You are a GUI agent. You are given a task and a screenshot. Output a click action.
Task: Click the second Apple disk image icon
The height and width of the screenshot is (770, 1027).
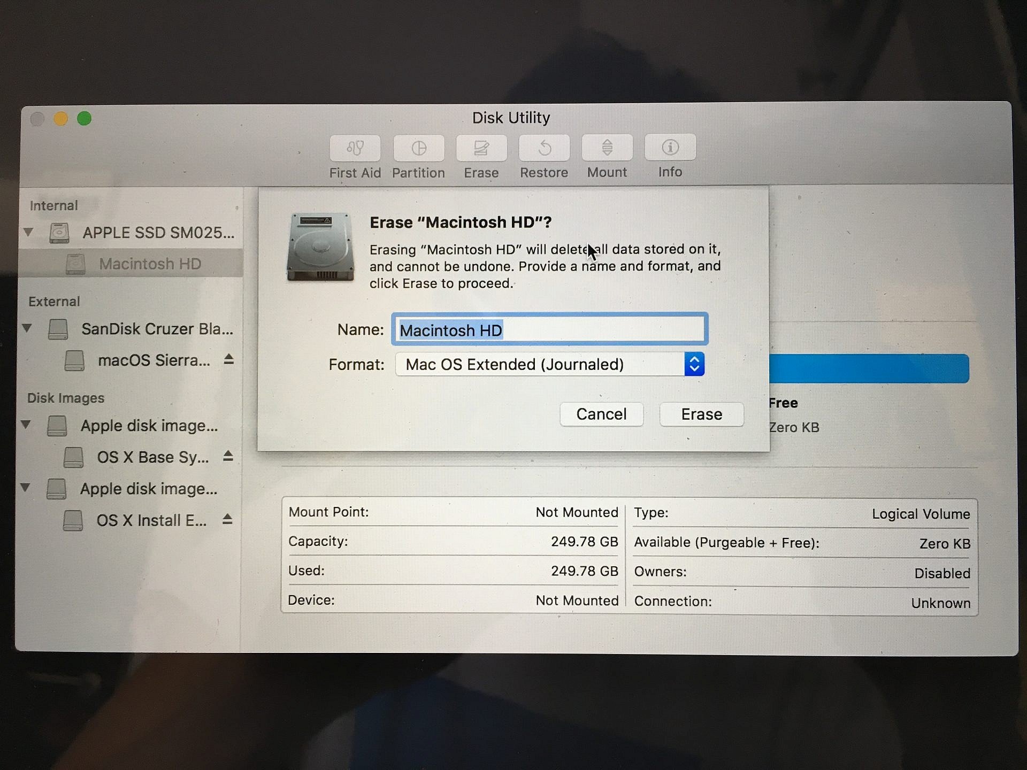(x=56, y=489)
